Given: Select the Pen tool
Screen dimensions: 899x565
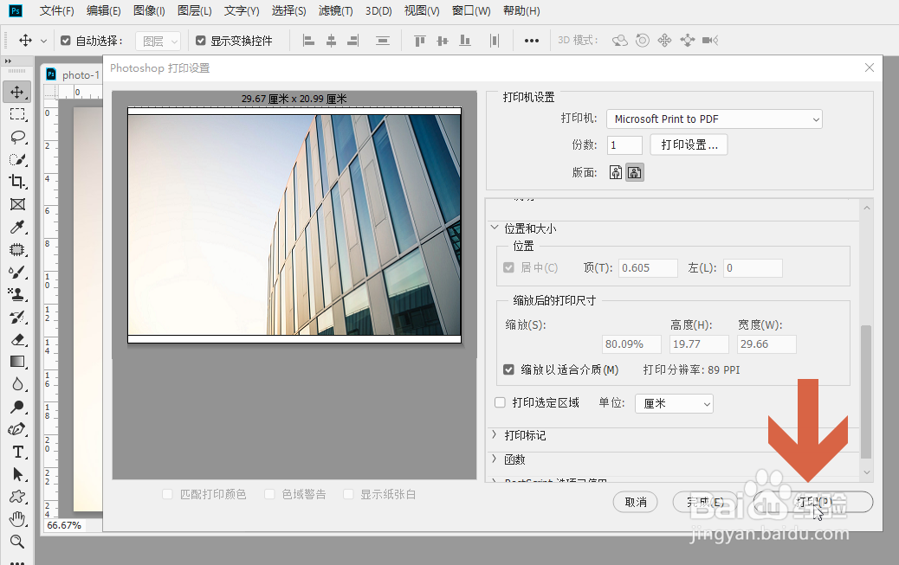Looking at the screenshot, I should 17,429.
